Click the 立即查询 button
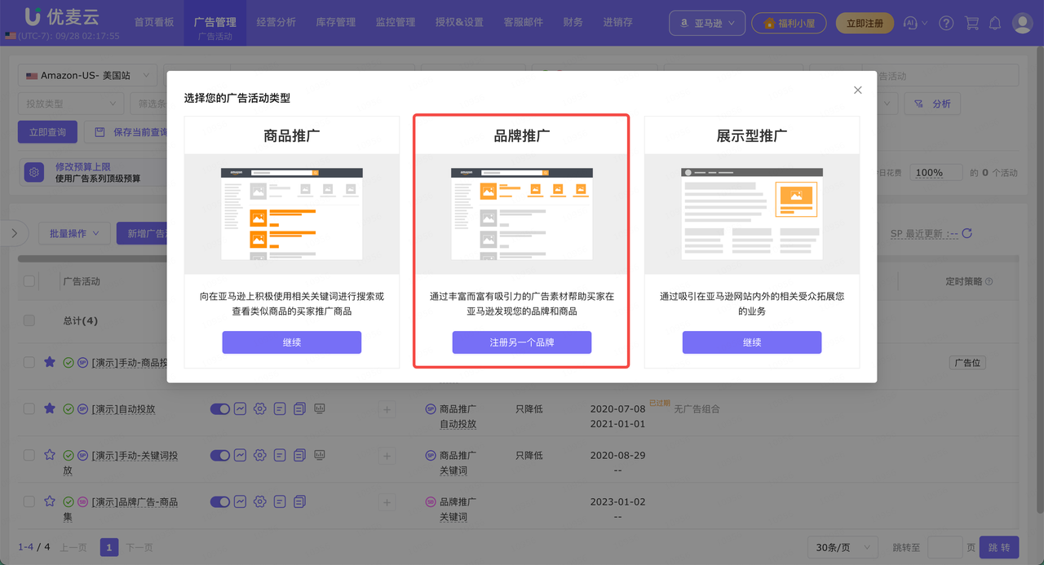1044x565 pixels. tap(47, 132)
